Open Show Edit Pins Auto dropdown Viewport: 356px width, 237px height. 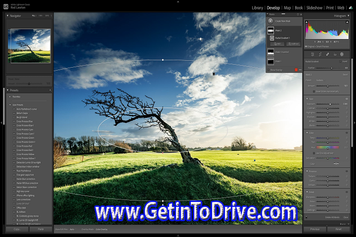72,230
